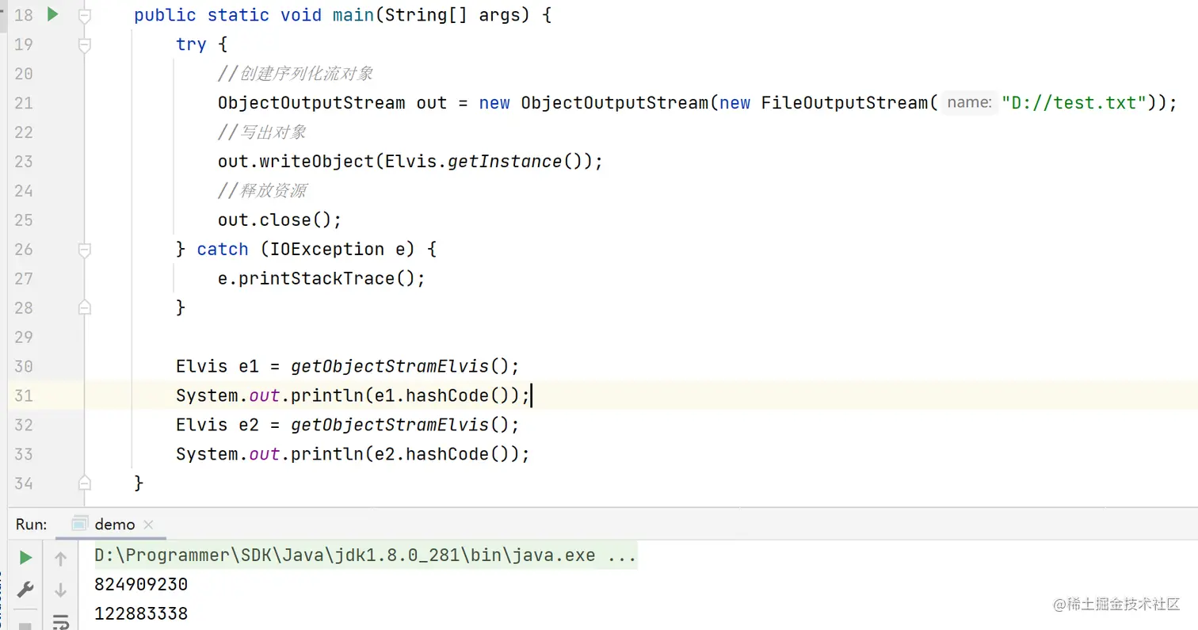Select the demo tab in Run panel
Image resolution: width=1198 pixels, height=630 pixels.
115,525
